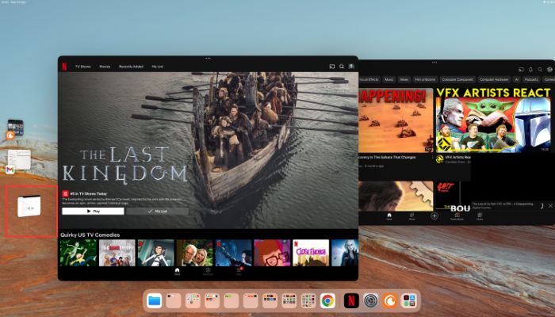
Task: Open Crunchyroll from the dock
Action: (x=390, y=300)
